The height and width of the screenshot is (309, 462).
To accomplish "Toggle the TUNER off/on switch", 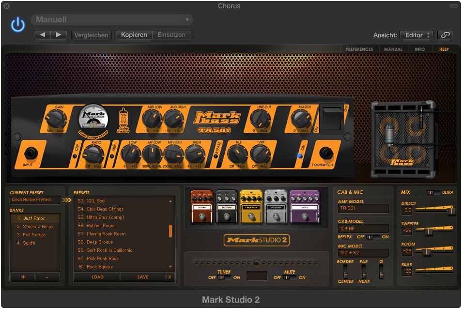I will click(x=224, y=278).
